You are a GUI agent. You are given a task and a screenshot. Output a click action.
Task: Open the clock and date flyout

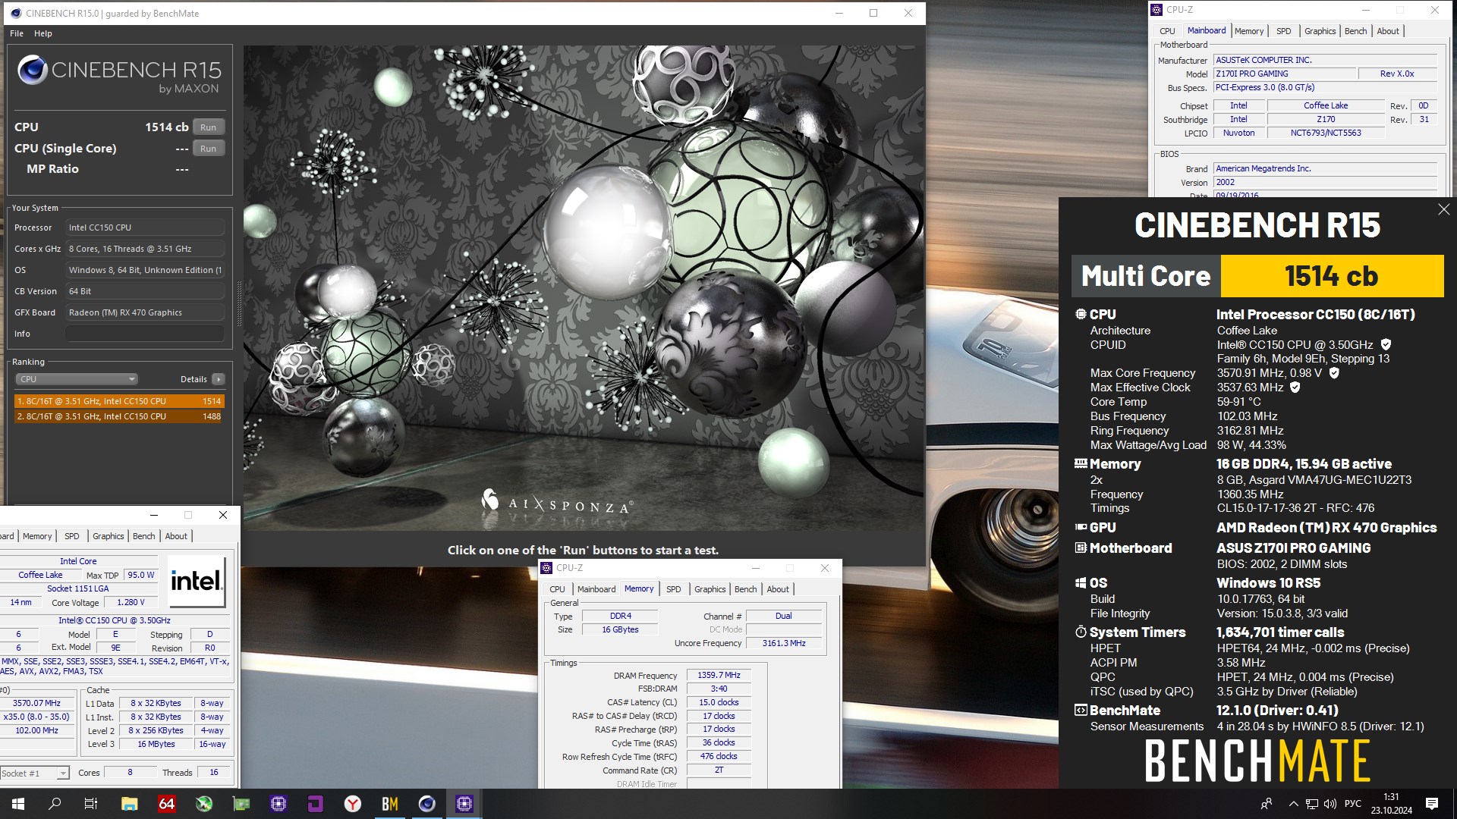point(1391,804)
